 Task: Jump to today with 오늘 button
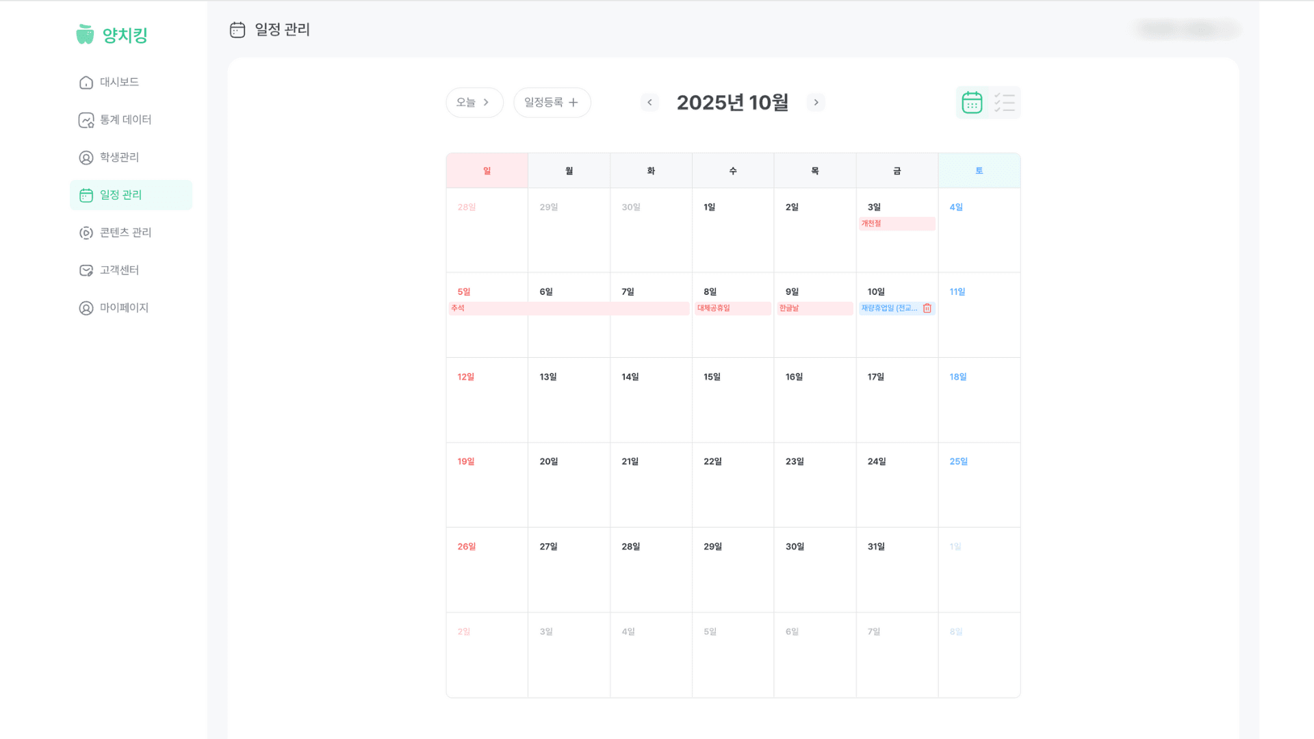click(474, 103)
